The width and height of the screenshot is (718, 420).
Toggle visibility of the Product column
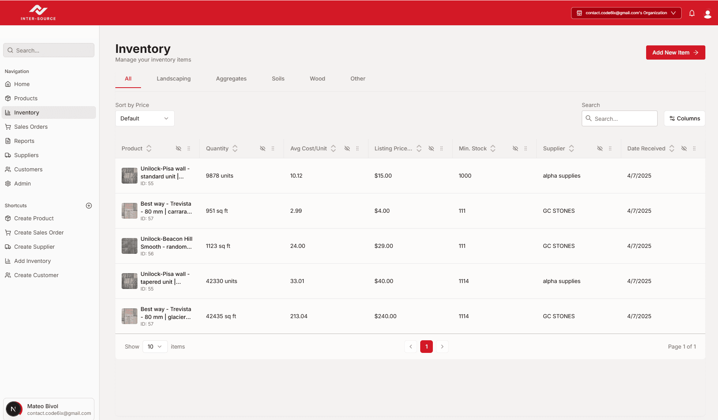click(x=178, y=148)
